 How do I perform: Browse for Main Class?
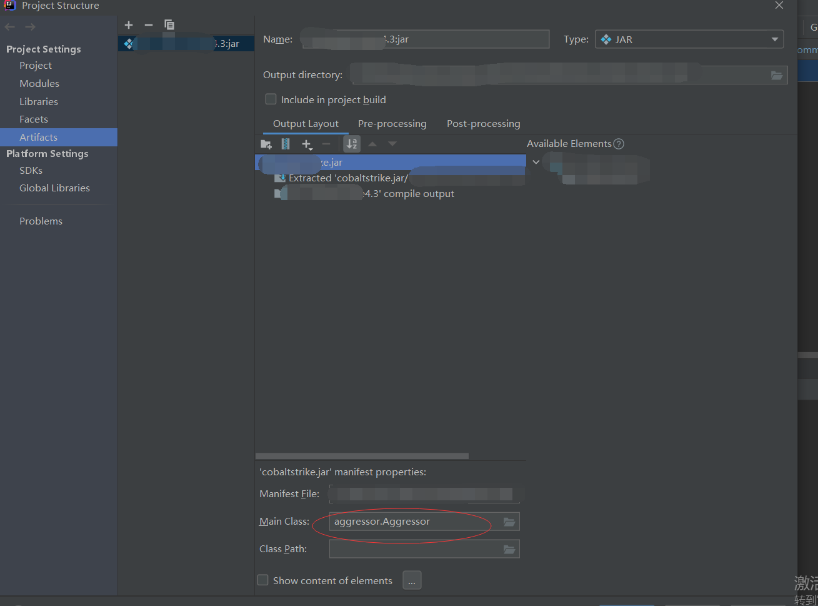pos(509,522)
